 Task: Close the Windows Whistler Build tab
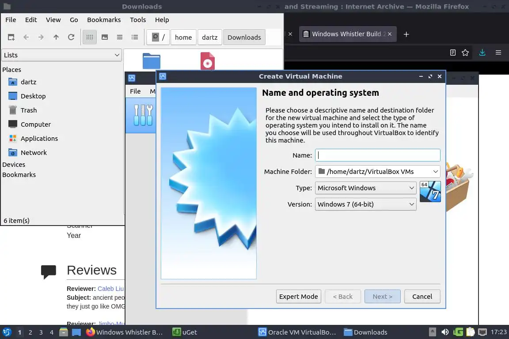[x=390, y=34]
